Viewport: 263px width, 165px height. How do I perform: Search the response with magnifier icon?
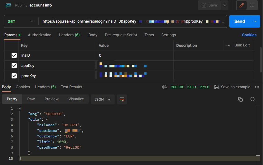coord(252,99)
